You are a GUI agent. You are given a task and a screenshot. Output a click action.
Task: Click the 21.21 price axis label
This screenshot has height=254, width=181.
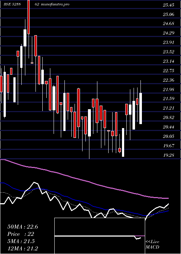(x=169, y=108)
